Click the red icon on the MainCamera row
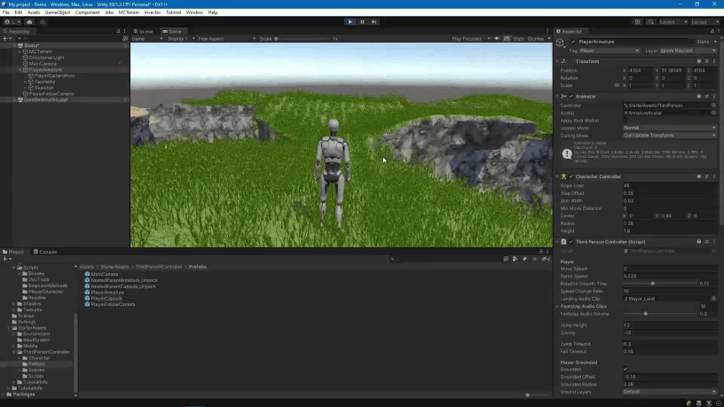The height and width of the screenshot is (407, 724). point(121,64)
